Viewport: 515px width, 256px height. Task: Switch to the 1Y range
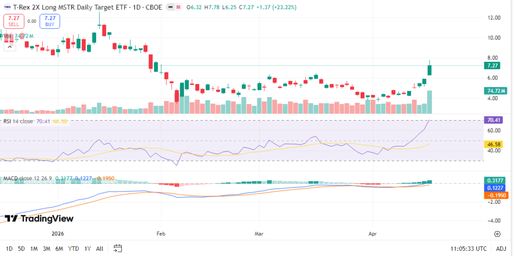pyautogui.click(x=88, y=249)
